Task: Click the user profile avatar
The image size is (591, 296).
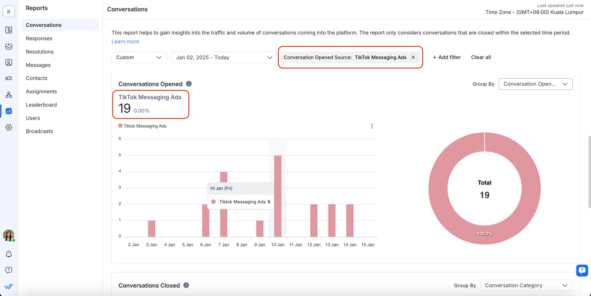Action: coord(9,236)
